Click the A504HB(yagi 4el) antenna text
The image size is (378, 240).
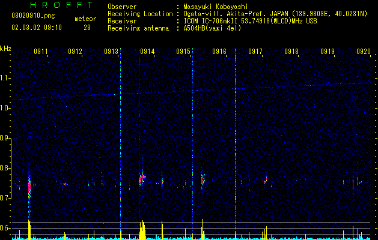click(212, 28)
